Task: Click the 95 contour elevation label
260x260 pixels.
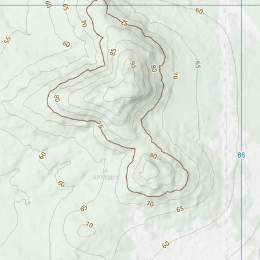Action: (133, 65)
